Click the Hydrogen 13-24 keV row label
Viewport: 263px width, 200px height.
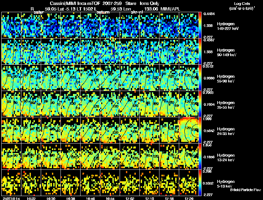click(226, 158)
